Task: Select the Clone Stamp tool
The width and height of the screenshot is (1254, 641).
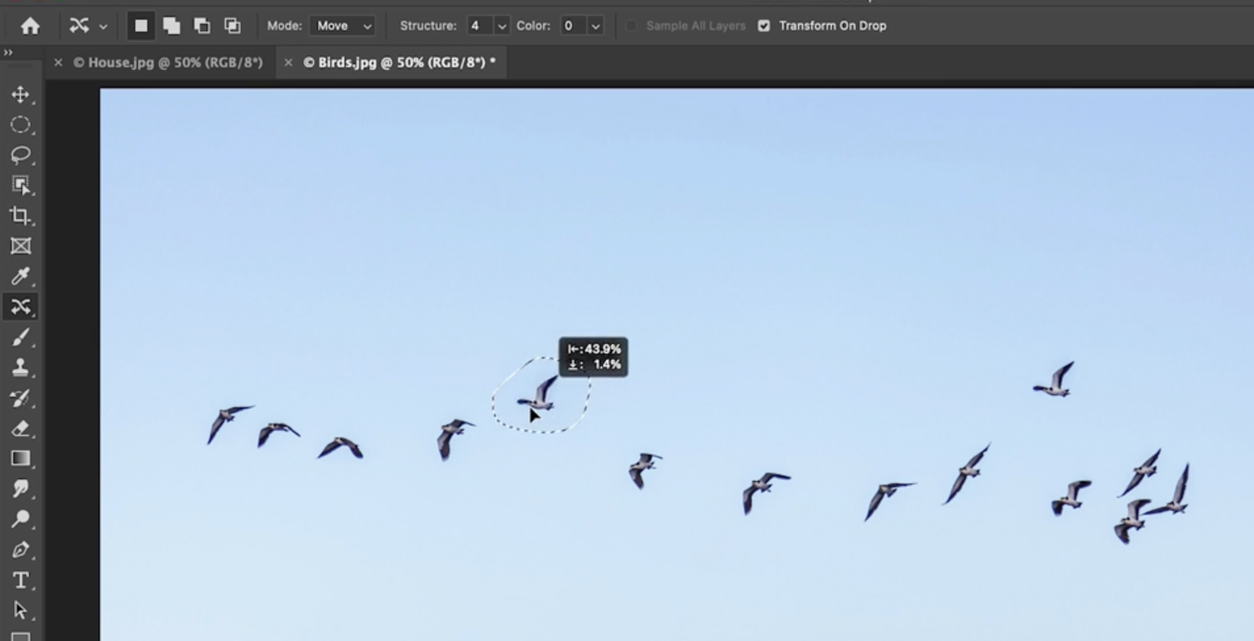Action: pyautogui.click(x=20, y=367)
